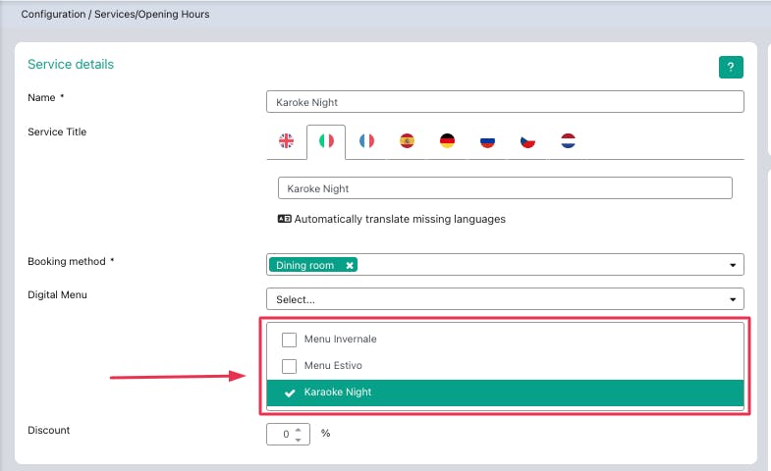This screenshot has width=771, height=471.
Task: Expand the Booking method dropdown arrow
Action: (x=733, y=265)
